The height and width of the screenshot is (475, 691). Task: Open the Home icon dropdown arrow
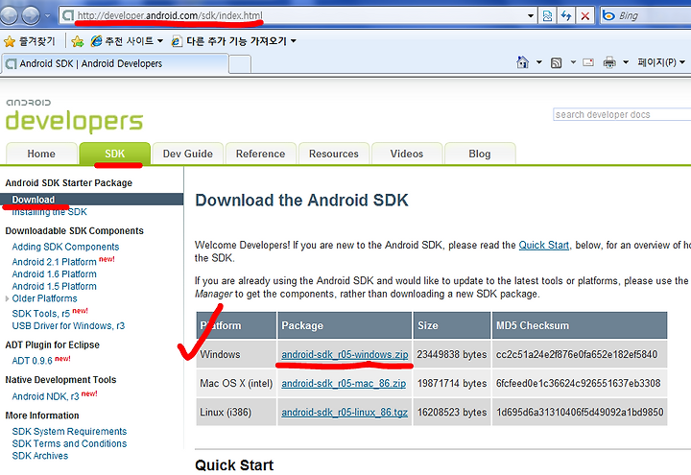point(538,62)
